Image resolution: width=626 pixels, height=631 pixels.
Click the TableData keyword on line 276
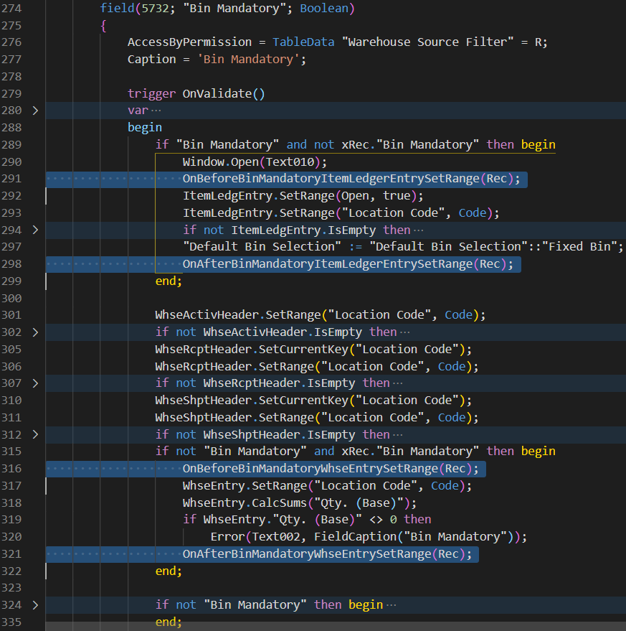[x=303, y=42]
